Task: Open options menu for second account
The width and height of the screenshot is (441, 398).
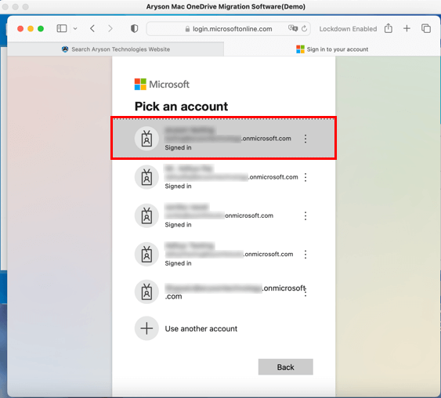Action: pyautogui.click(x=305, y=177)
